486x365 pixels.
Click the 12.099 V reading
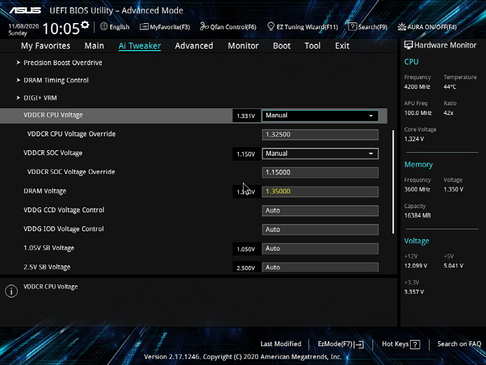(416, 266)
